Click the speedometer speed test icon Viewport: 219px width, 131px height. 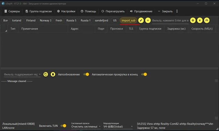pos(207,20)
